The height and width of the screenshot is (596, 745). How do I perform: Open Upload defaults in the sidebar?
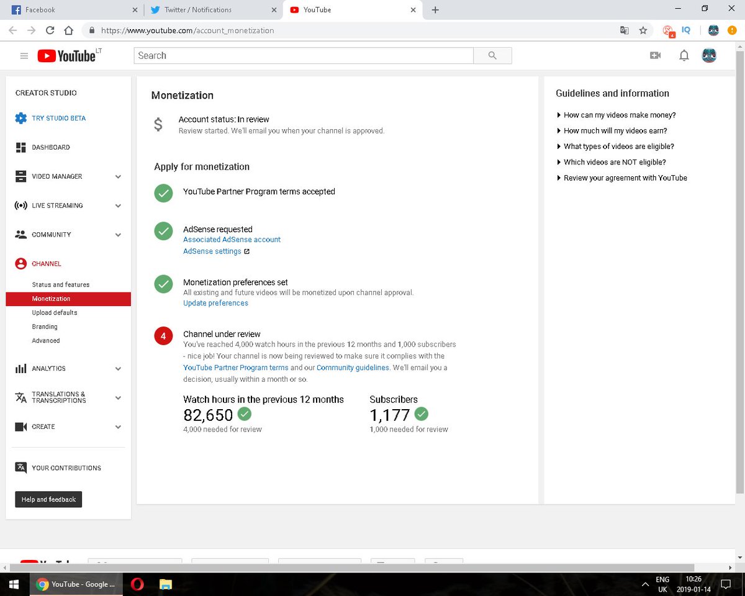pyautogui.click(x=55, y=313)
